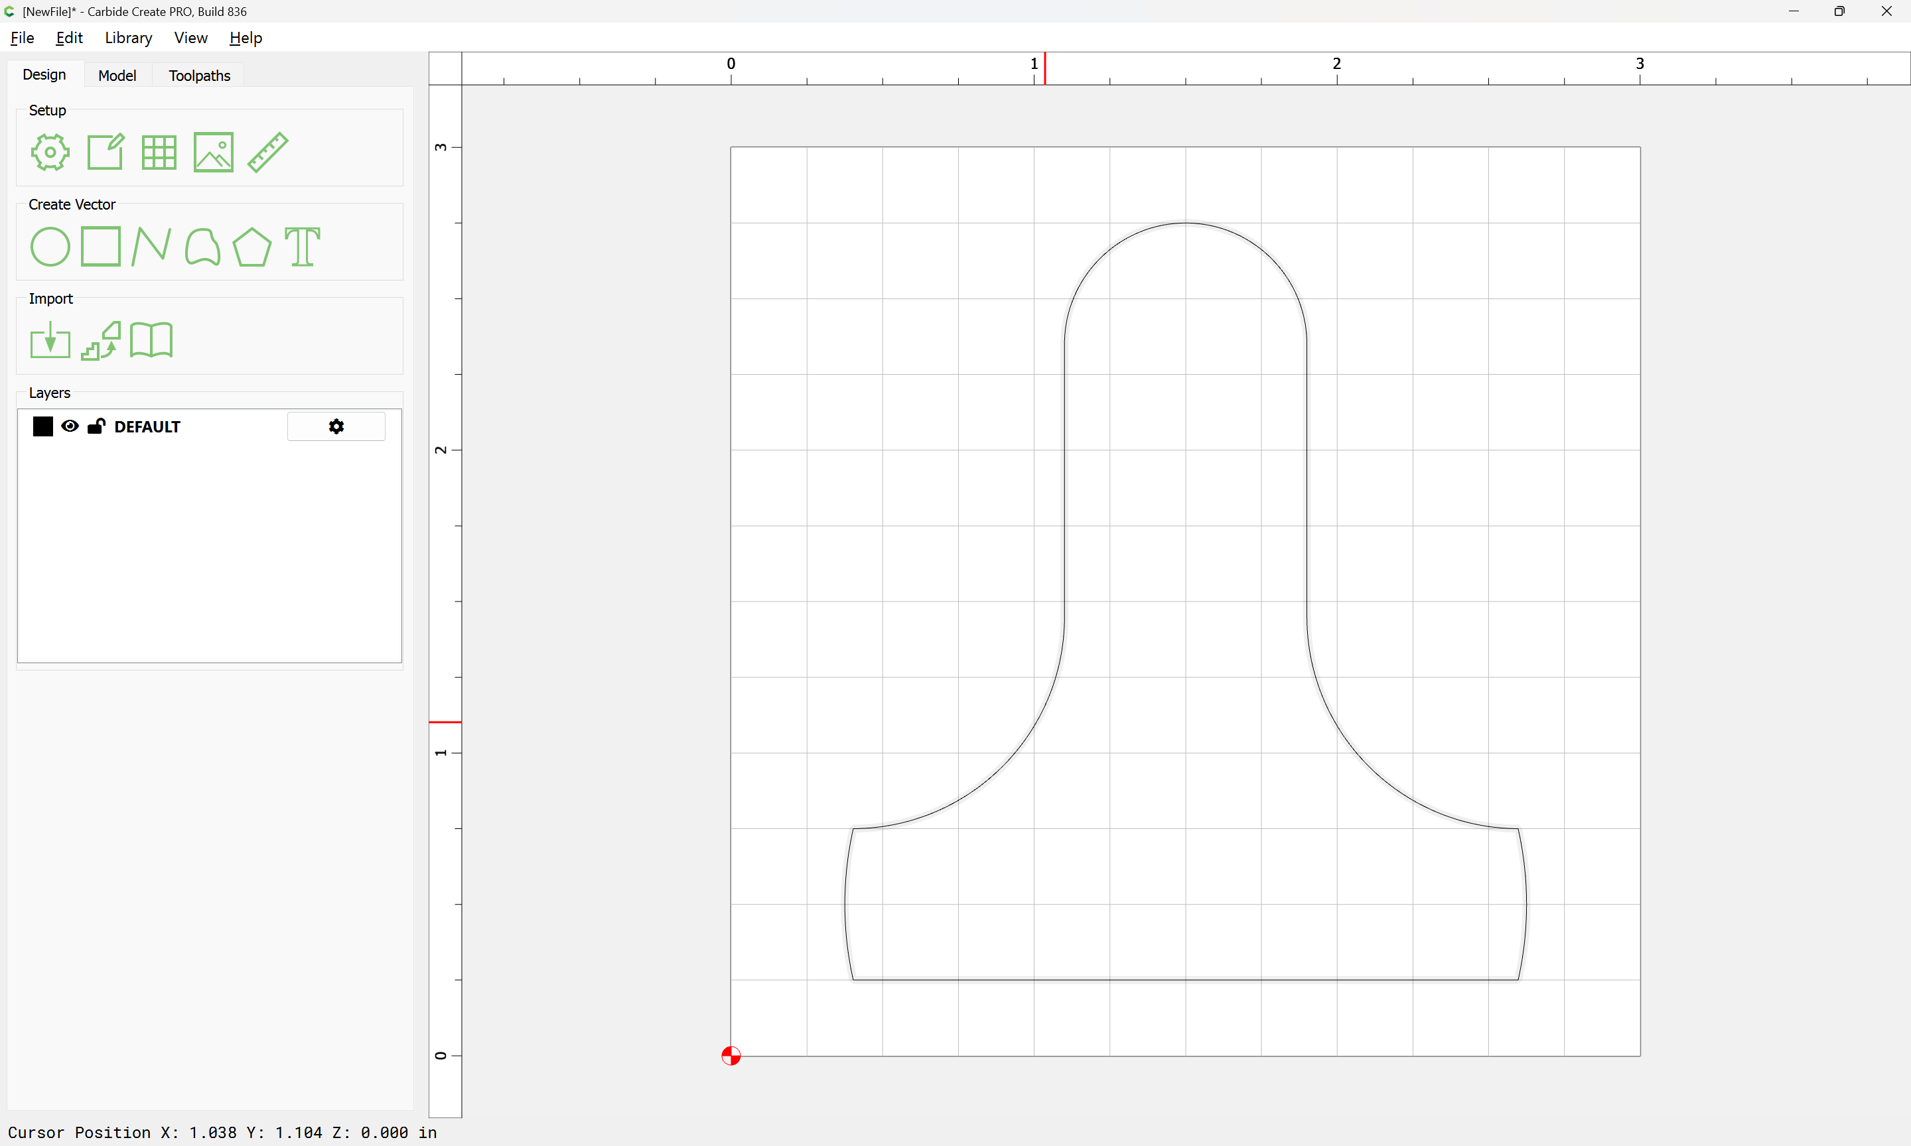The image size is (1911, 1146).
Task: Open Job Setup gear icon
Action: [50, 152]
